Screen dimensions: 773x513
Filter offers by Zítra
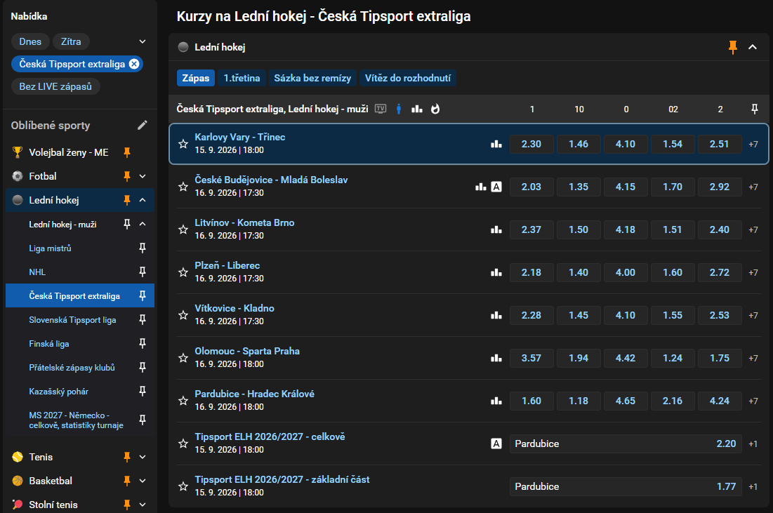point(71,41)
